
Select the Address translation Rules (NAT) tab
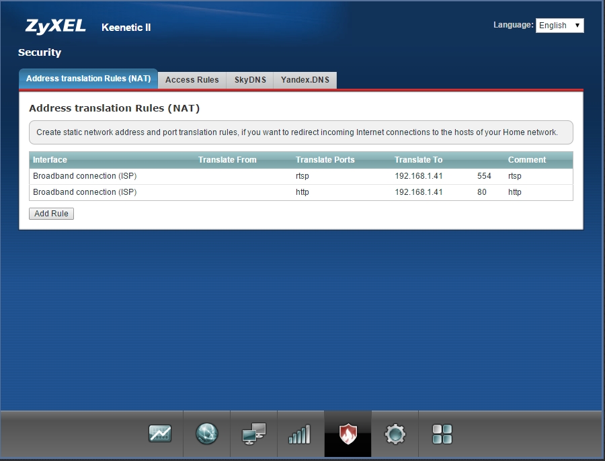(x=88, y=79)
